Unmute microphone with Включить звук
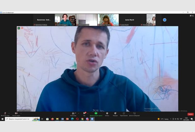The height and width of the screenshot is (132, 195). (5, 113)
